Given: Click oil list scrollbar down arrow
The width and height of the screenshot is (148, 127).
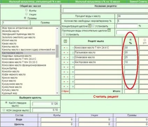Looking at the screenshot, I should tap(57, 93).
